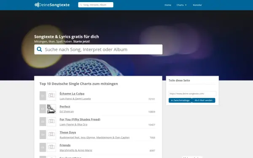Open artist Marshmello & Anne-Marie
Screen dimensions: 253x158
[76, 150]
